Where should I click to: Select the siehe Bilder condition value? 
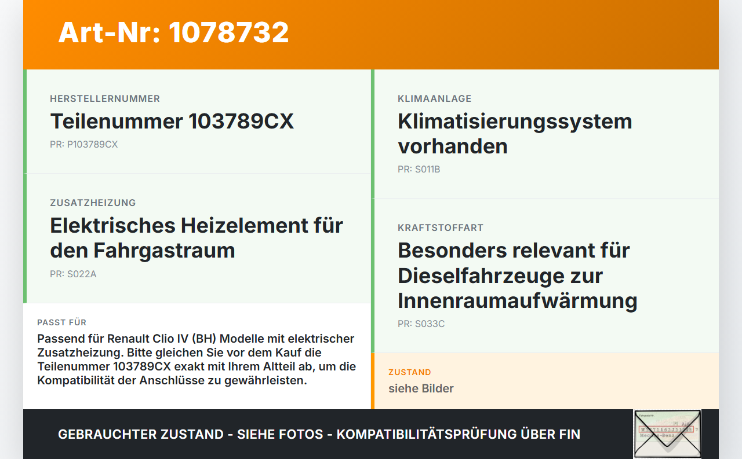click(x=421, y=388)
